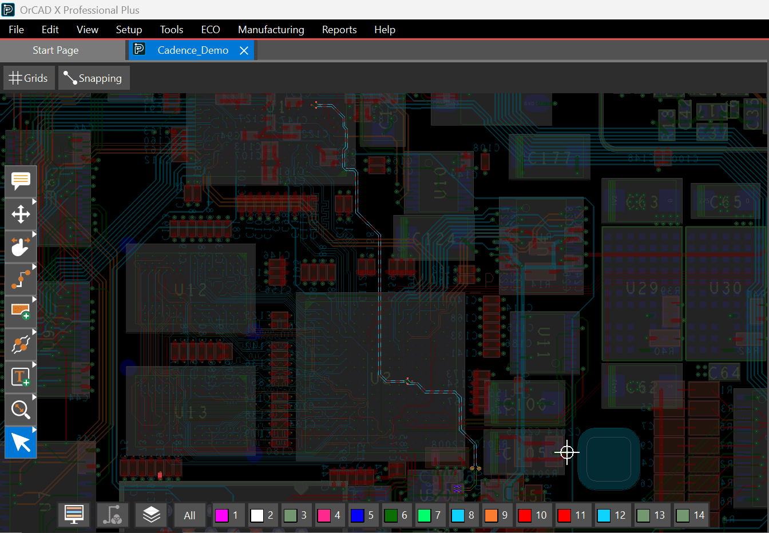Click the All layers button
The width and height of the screenshot is (769, 533).
[190, 515]
